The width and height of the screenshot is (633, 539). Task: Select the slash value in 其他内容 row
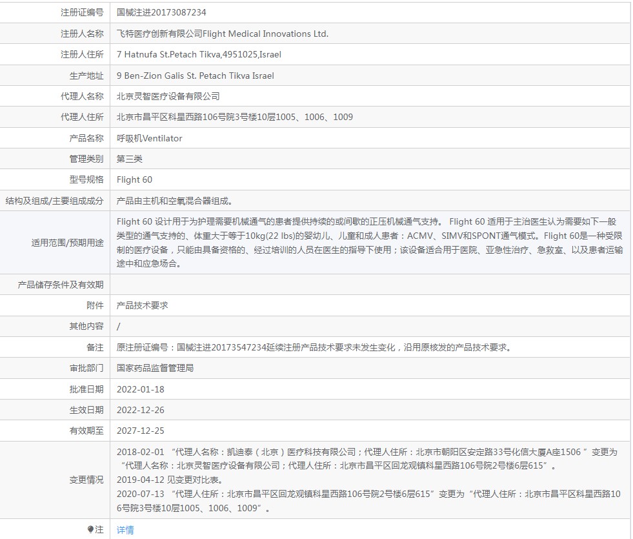(x=118, y=326)
